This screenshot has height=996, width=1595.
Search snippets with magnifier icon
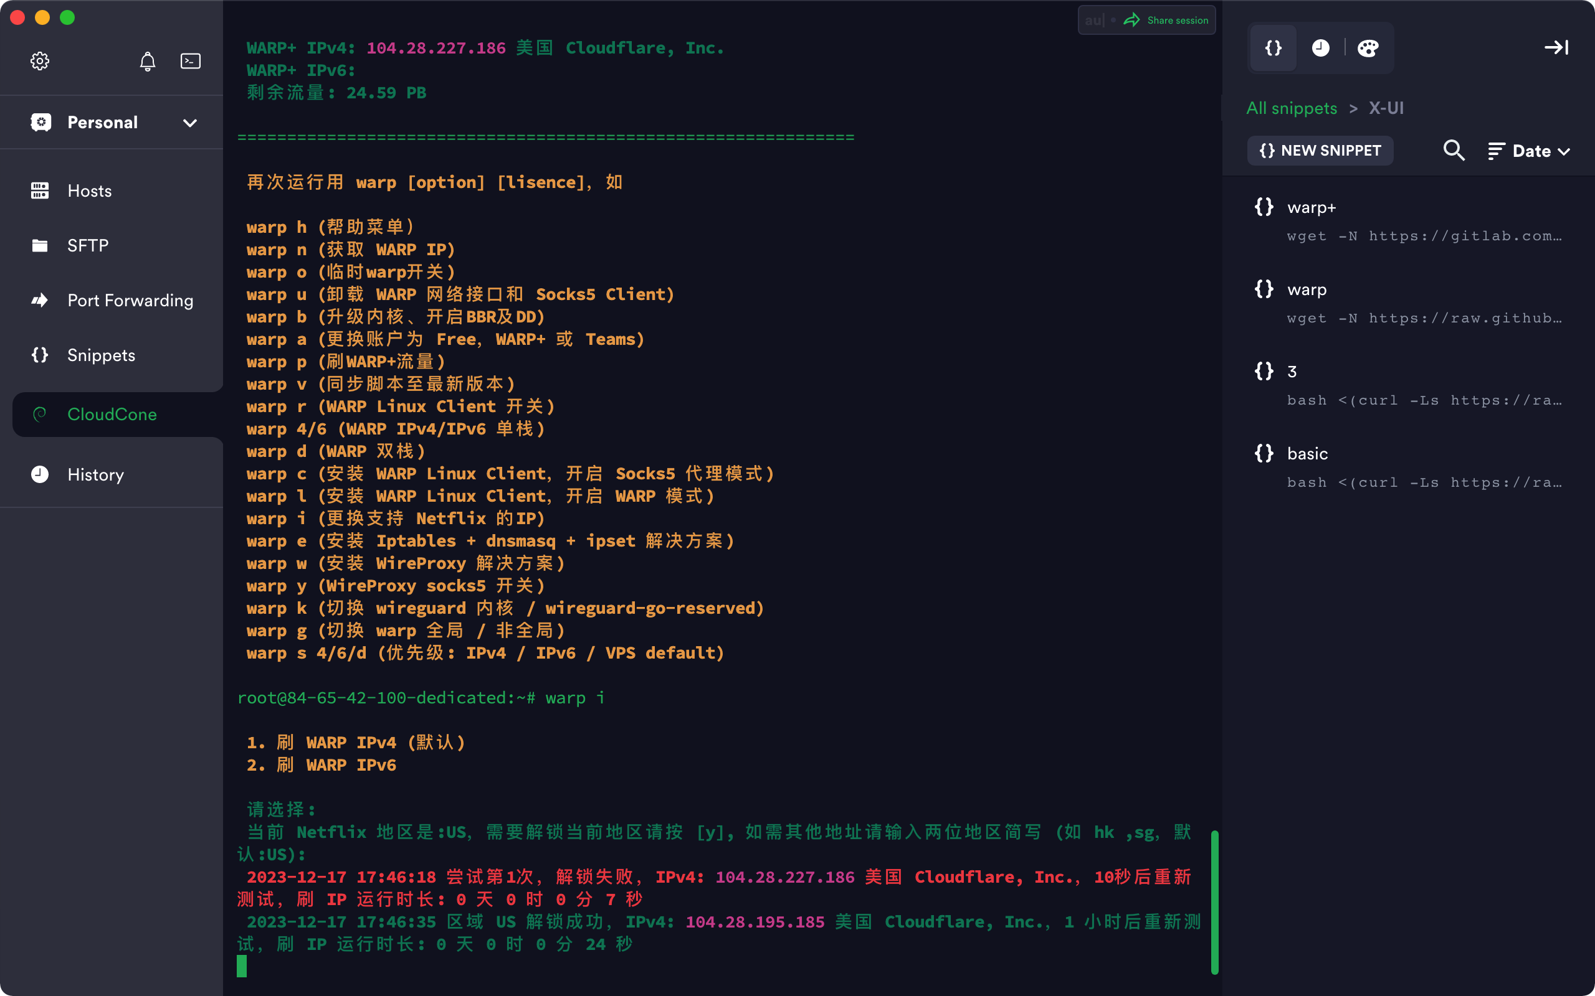click(x=1454, y=151)
